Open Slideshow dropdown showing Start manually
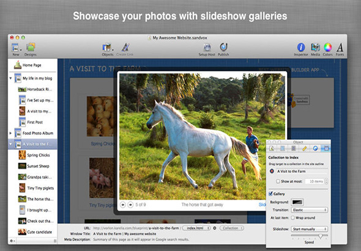 pos(309,229)
